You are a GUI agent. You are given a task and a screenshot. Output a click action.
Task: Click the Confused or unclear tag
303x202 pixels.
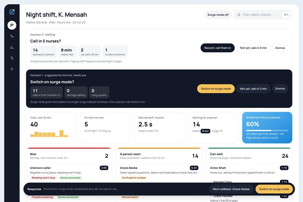coord(134,178)
